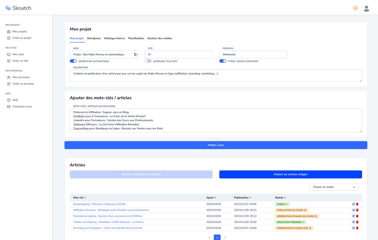Click the Génération en cours (3/3) badge
378x240 pixels.
point(294,228)
